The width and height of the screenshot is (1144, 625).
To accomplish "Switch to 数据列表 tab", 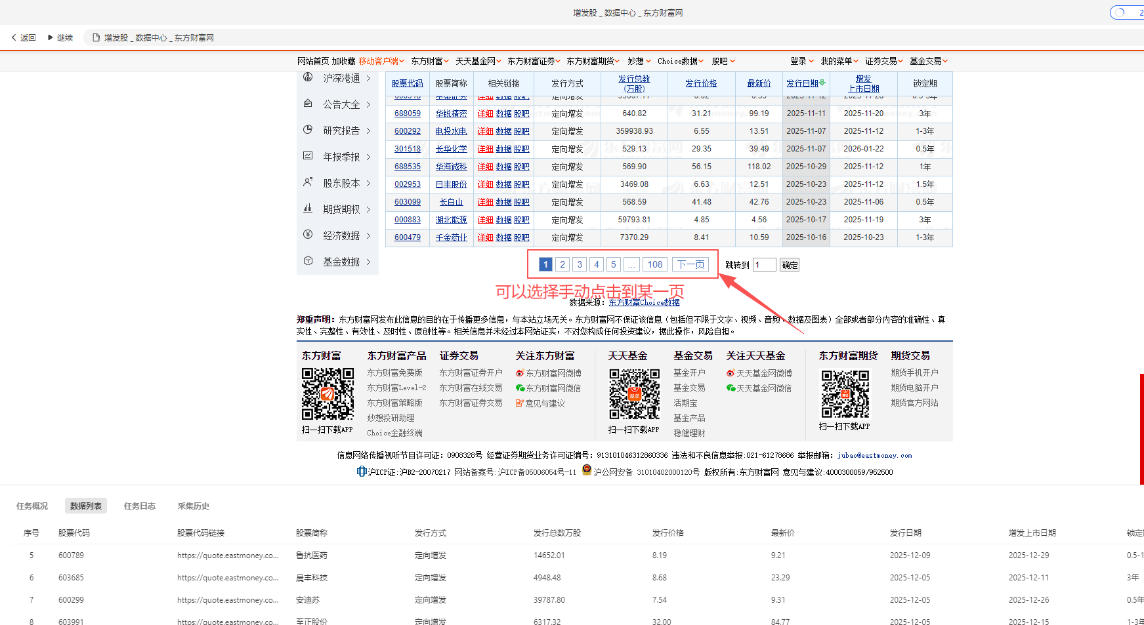I will [86, 506].
